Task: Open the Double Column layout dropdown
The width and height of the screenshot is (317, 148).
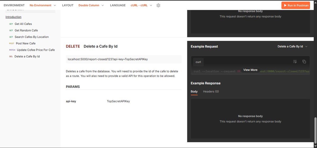Action: [91, 5]
